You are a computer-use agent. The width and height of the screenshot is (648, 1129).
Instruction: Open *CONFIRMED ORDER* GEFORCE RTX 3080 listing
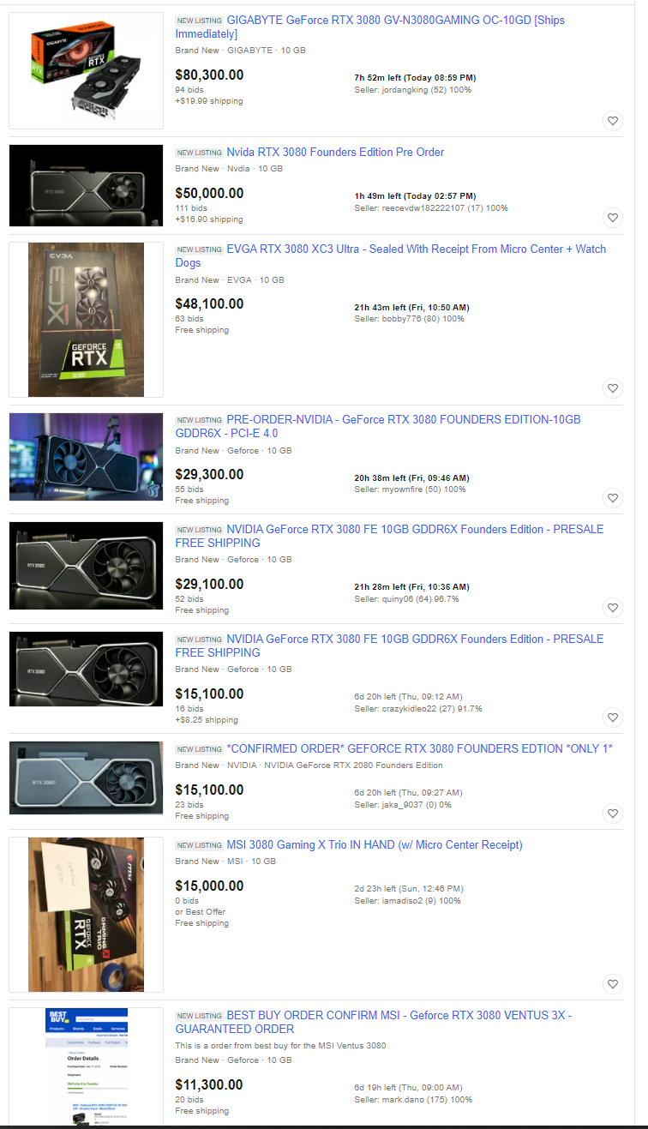click(420, 749)
